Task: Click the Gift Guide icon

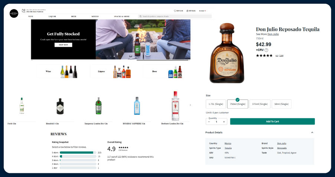Action: pyautogui.click(x=188, y=11)
